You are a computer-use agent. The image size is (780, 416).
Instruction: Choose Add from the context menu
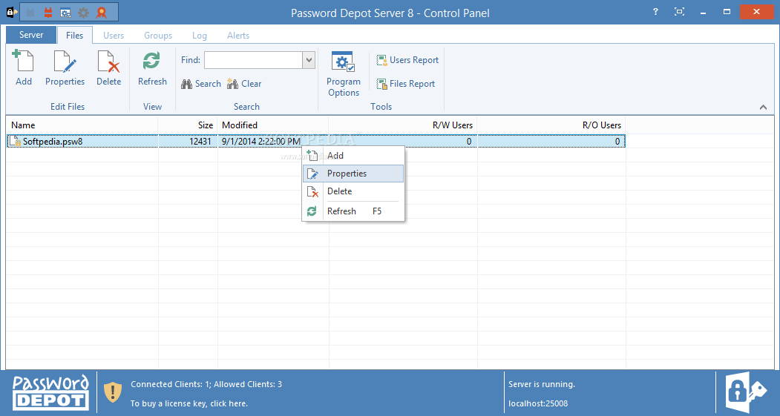[x=353, y=156]
